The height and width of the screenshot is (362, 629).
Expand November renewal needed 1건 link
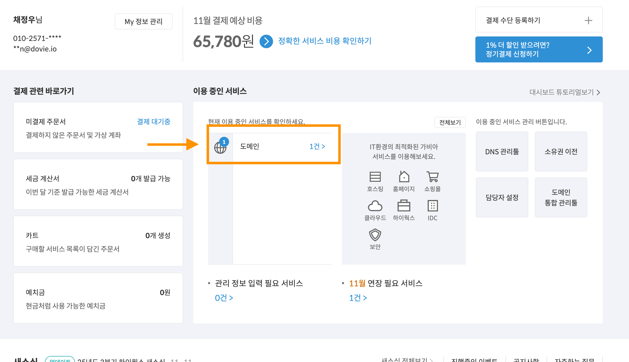[x=358, y=298]
